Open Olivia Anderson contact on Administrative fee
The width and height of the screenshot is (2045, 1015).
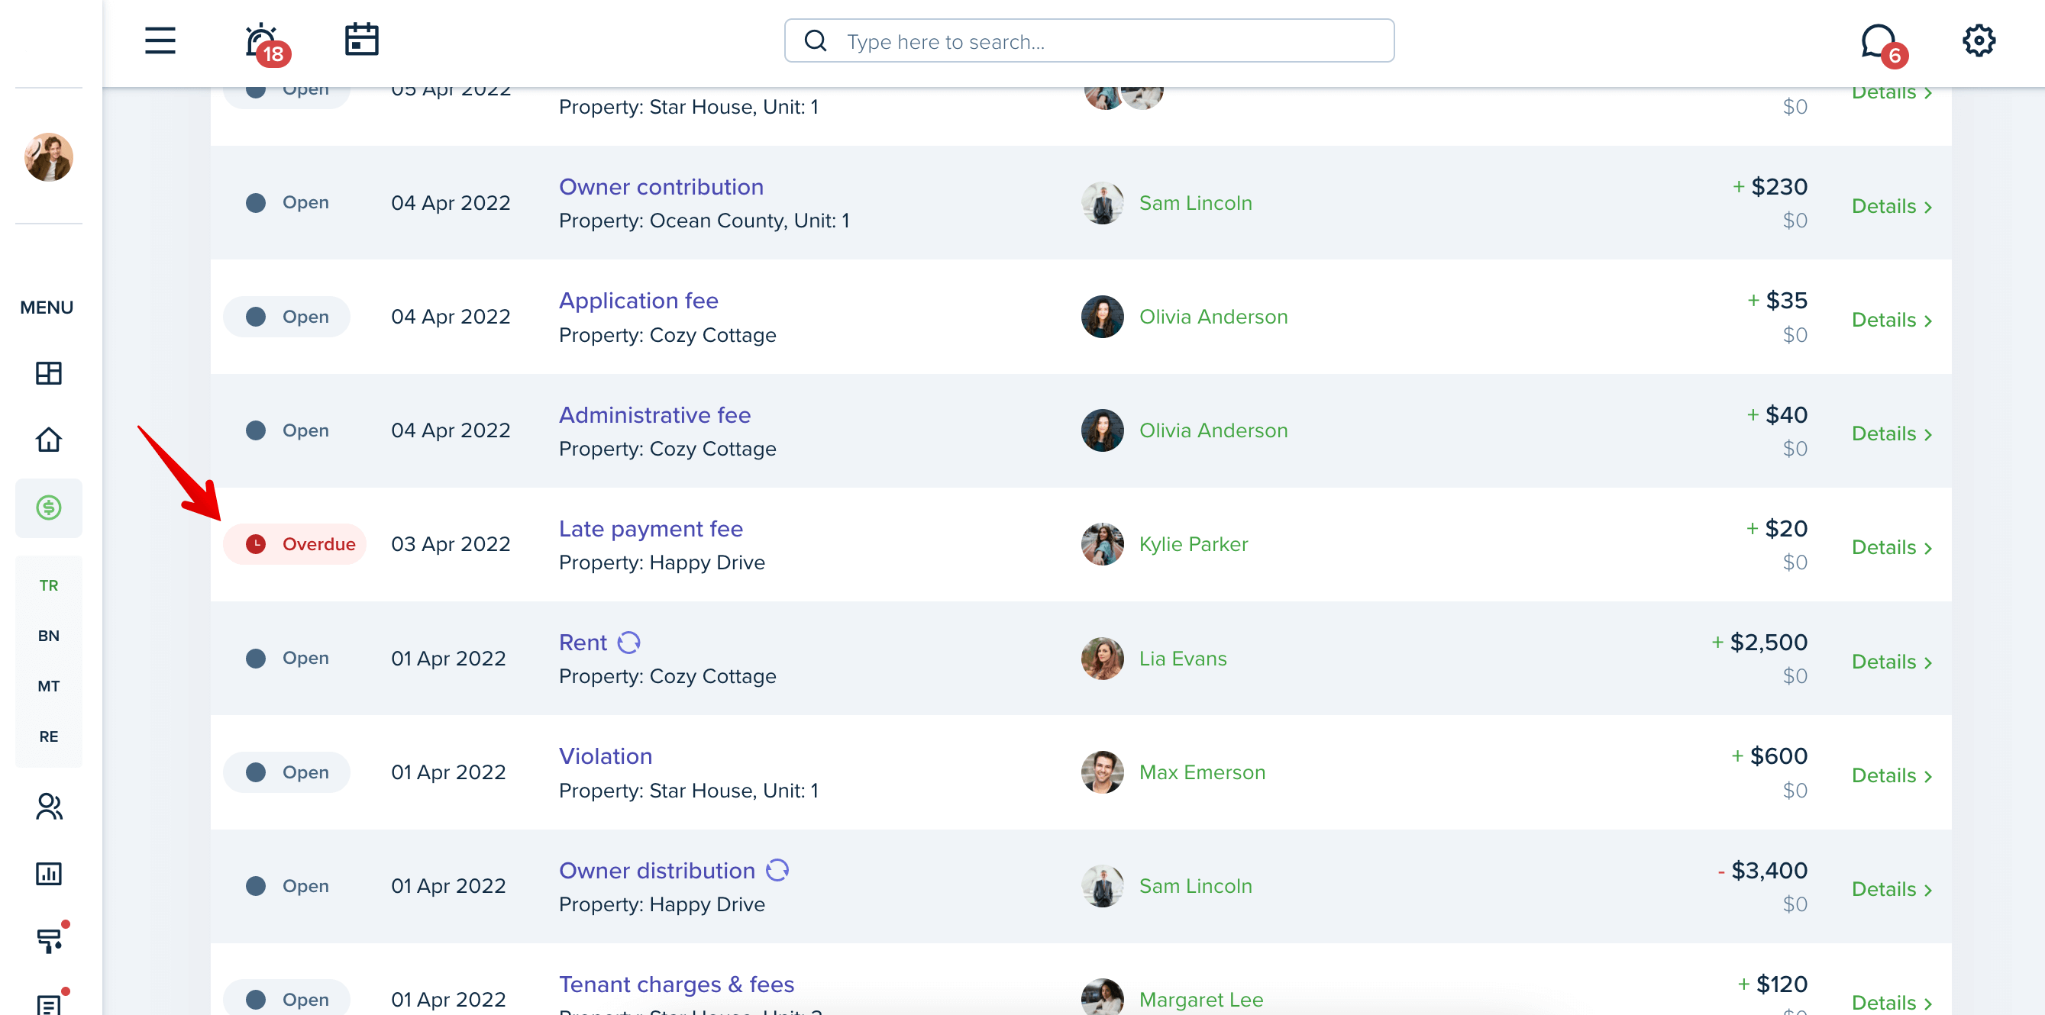pyautogui.click(x=1213, y=430)
